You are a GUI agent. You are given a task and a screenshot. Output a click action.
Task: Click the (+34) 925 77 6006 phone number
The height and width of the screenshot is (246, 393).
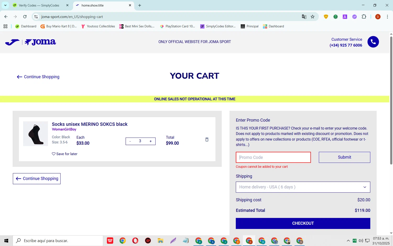coord(346,45)
